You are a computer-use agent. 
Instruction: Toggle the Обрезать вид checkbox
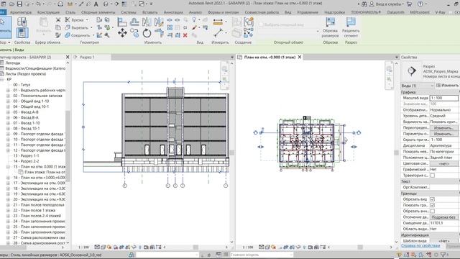tap(433, 199)
